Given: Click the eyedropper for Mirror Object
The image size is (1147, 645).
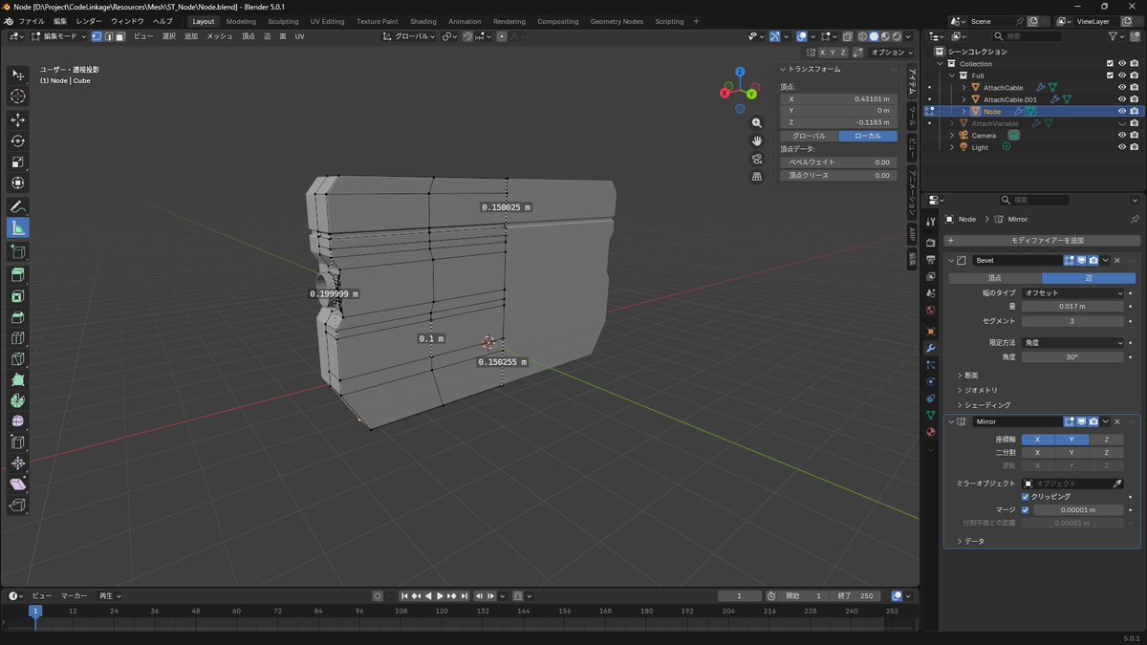Looking at the screenshot, I should pyautogui.click(x=1116, y=484).
